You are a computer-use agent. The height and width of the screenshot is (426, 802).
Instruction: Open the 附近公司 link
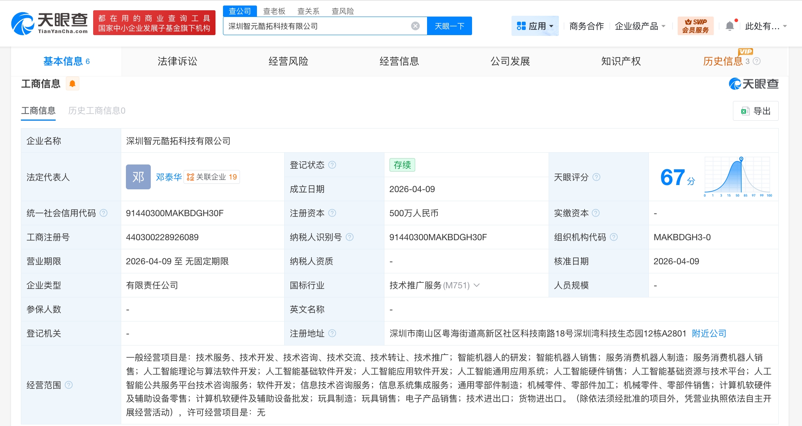click(x=708, y=333)
